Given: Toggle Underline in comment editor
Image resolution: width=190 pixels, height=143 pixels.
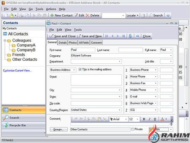Looking at the screenshot, I should [155, 119].
